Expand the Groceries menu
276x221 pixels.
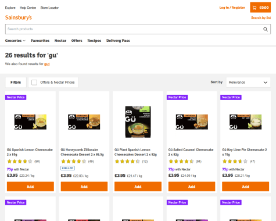click(15, 41)
